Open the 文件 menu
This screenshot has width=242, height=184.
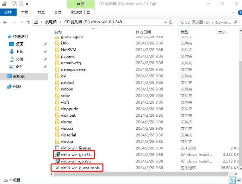pyautogui.click(x=8, y=12)
